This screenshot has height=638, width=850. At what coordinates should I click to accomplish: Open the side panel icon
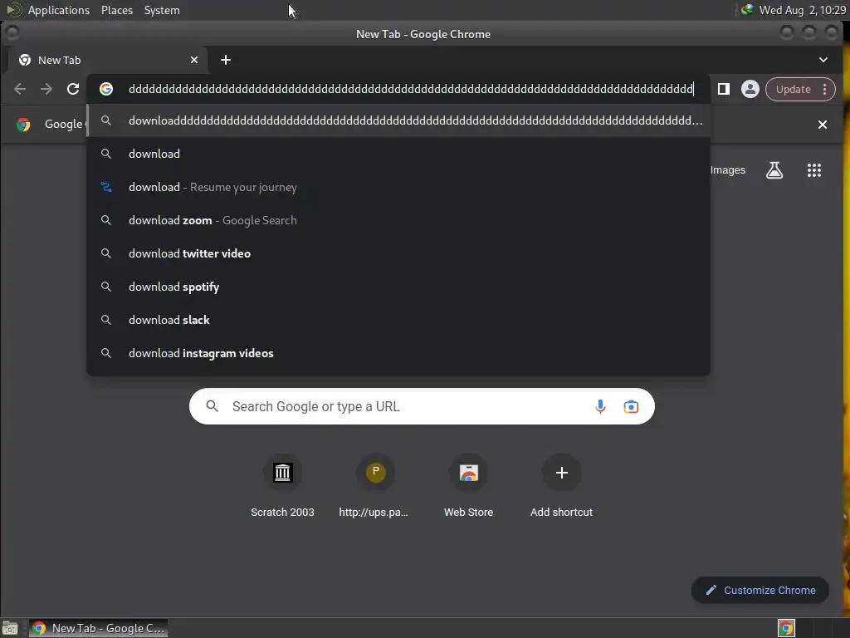point(724,89)
